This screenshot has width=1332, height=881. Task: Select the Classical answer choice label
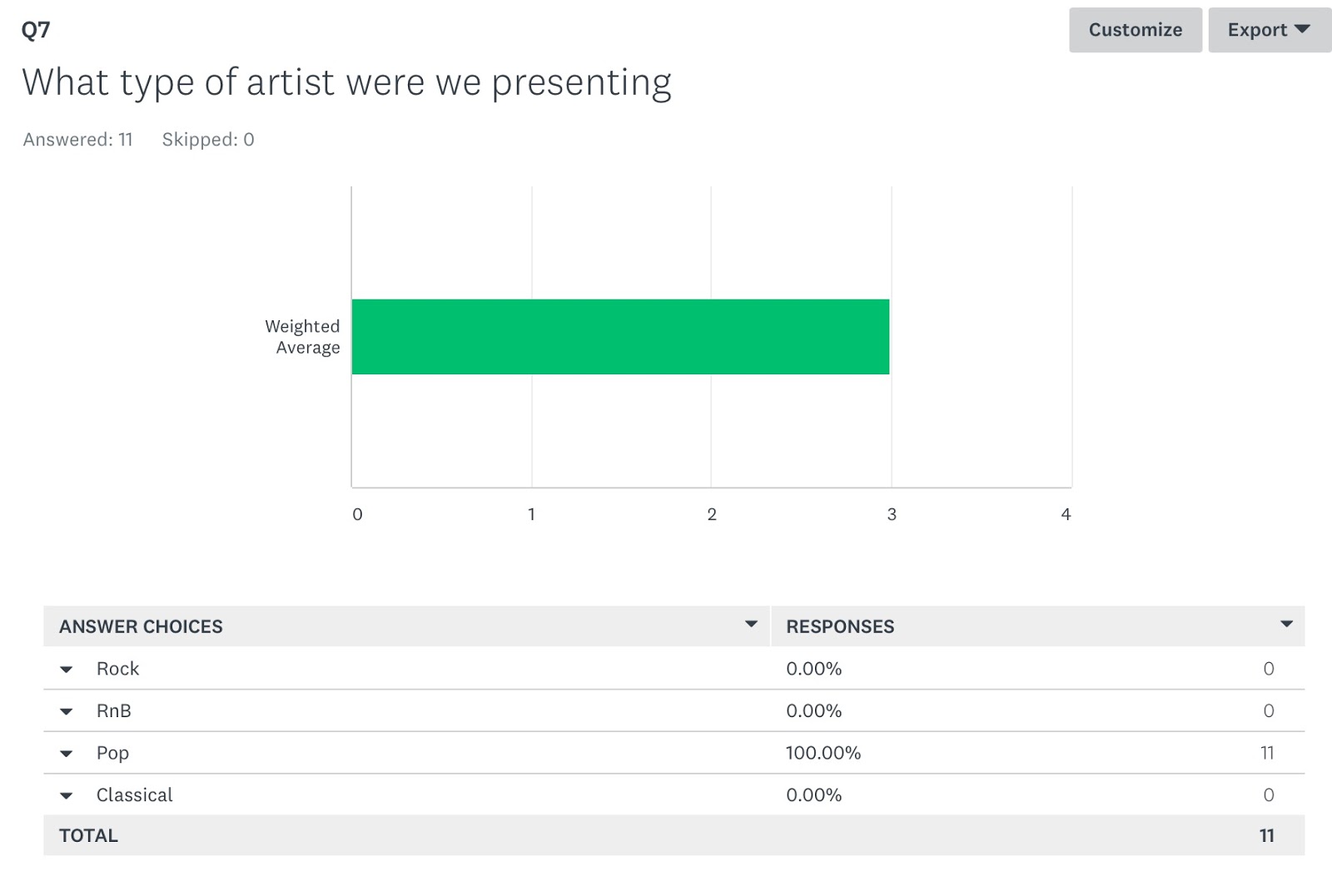134,794
